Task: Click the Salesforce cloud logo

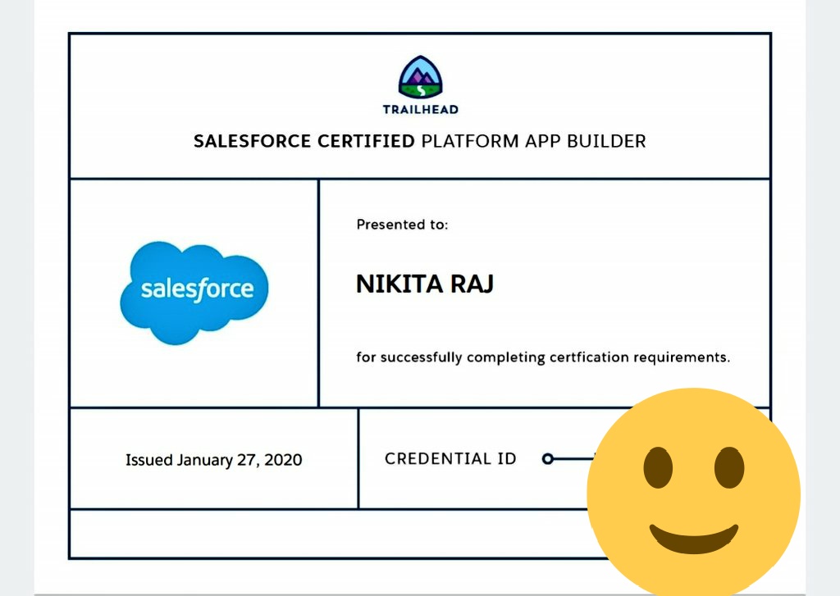Action: 194,293
